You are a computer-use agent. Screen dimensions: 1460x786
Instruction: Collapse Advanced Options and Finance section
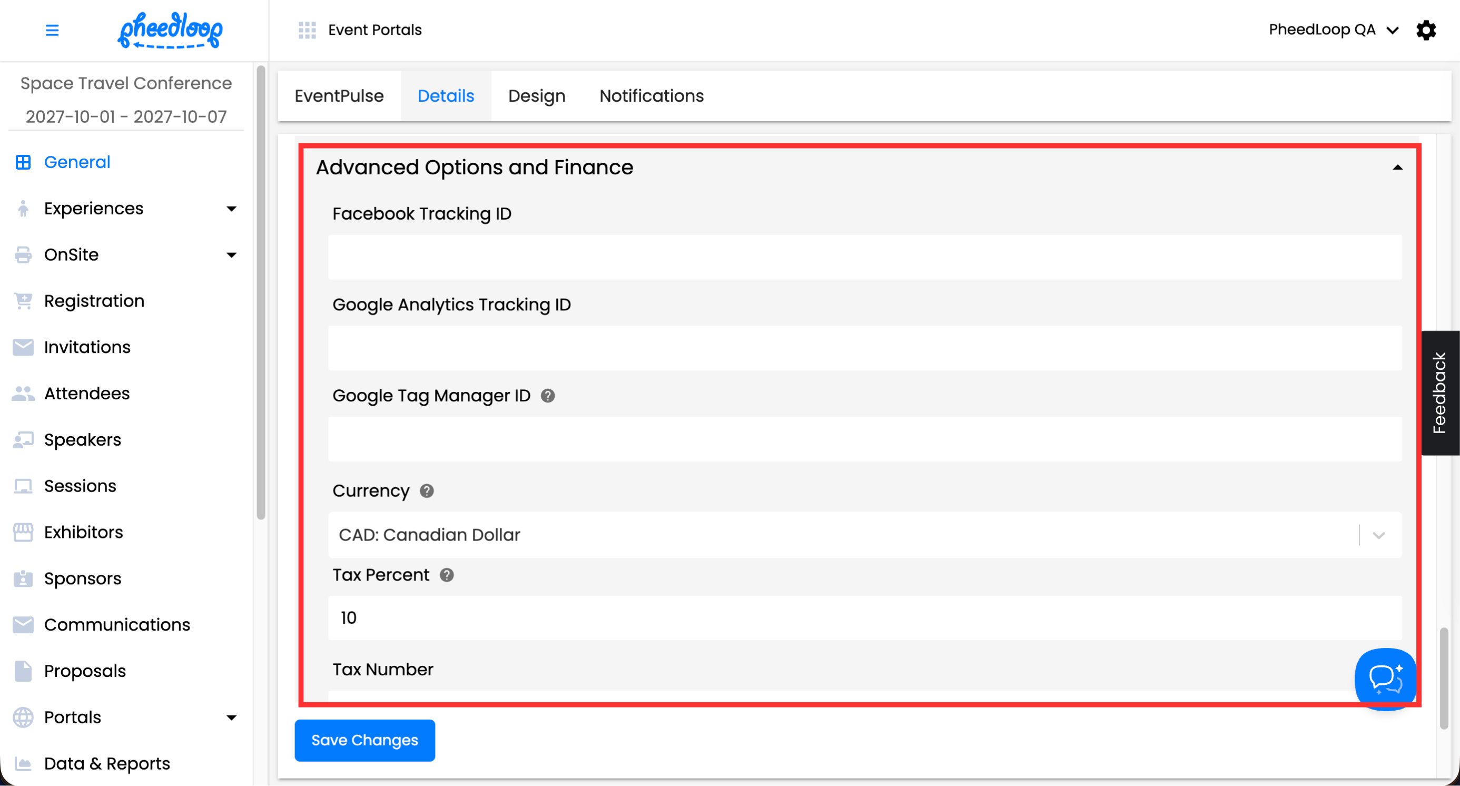pos(1397,168)
